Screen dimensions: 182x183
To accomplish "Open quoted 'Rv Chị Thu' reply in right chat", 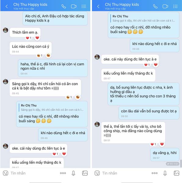I will (x=144, y=18).
